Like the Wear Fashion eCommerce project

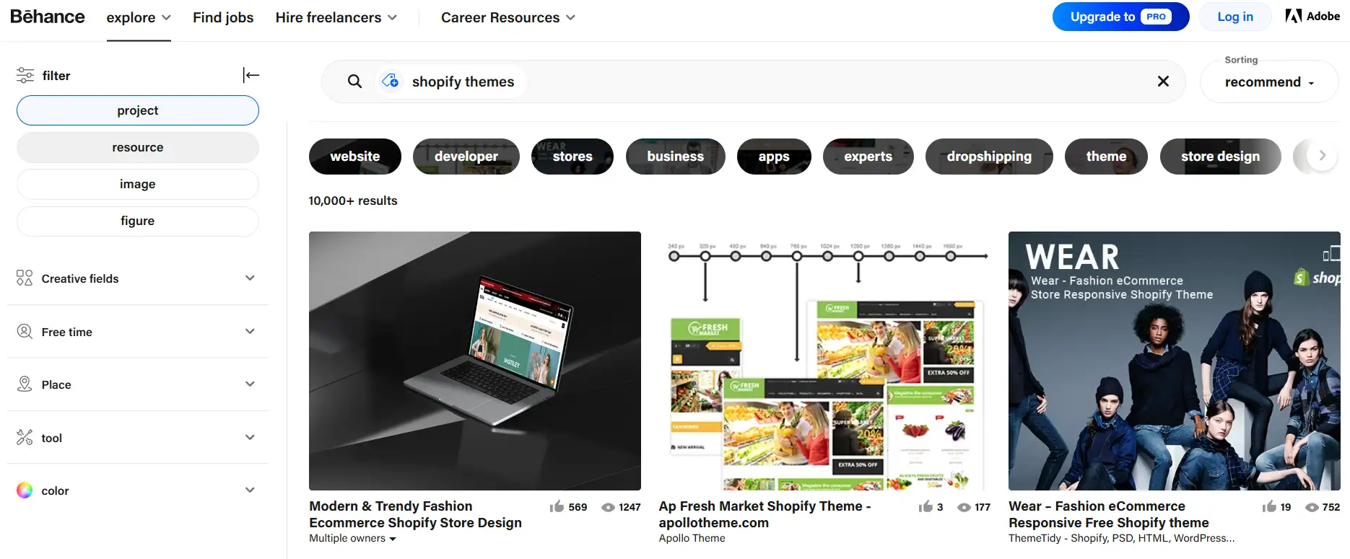pos(1269,506)
